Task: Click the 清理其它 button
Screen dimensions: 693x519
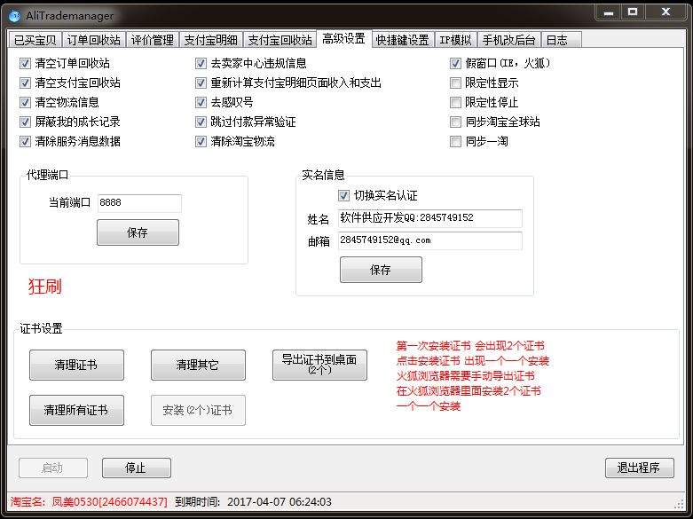Action: point(198,365)
